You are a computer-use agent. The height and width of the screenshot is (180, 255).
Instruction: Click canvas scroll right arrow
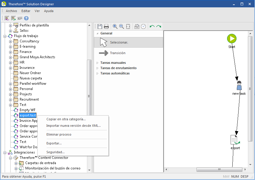pyautogui.click(x=245, y=169)
